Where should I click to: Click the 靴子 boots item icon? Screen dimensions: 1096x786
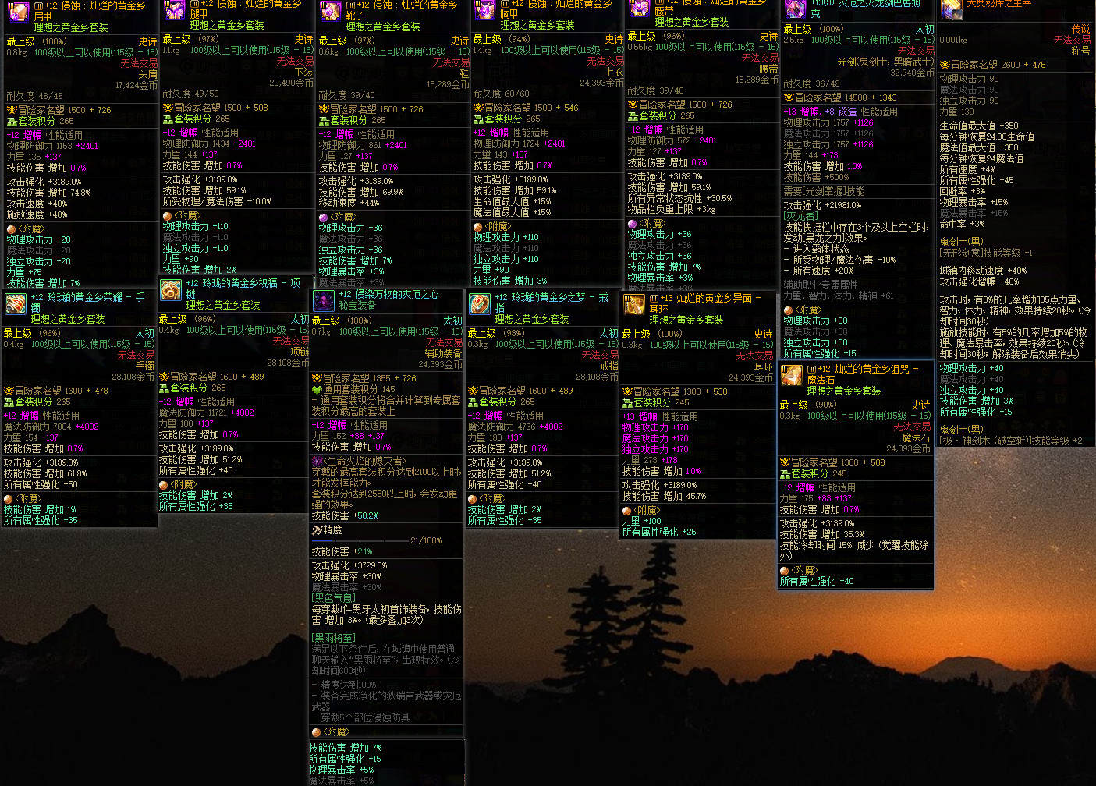point(330,12)
